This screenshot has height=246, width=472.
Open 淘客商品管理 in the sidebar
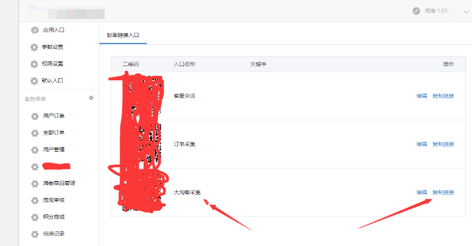[x=59, y=183]
